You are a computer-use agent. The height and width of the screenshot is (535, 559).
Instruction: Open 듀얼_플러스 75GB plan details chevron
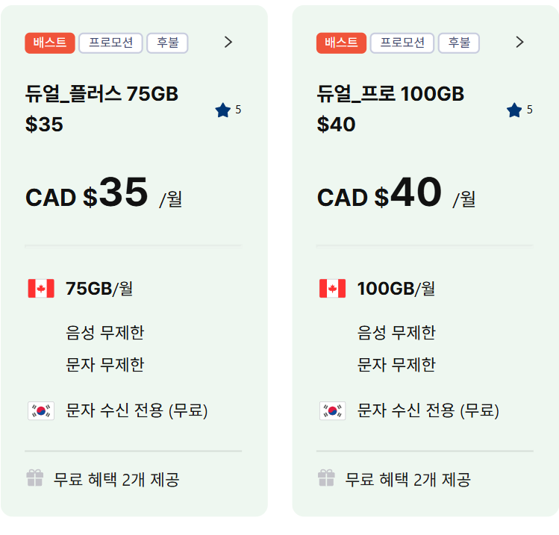pos(228,43)
